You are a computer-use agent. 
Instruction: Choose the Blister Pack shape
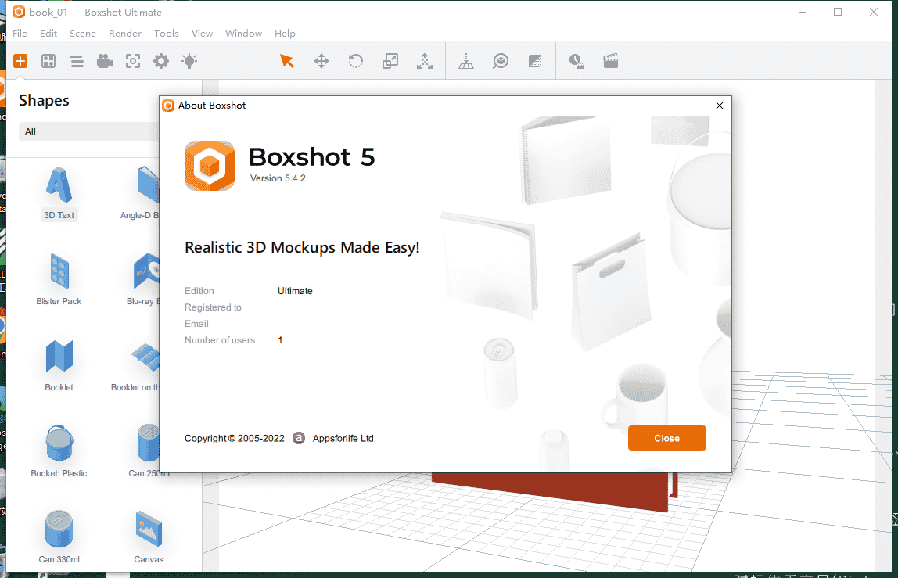(59, 279)
